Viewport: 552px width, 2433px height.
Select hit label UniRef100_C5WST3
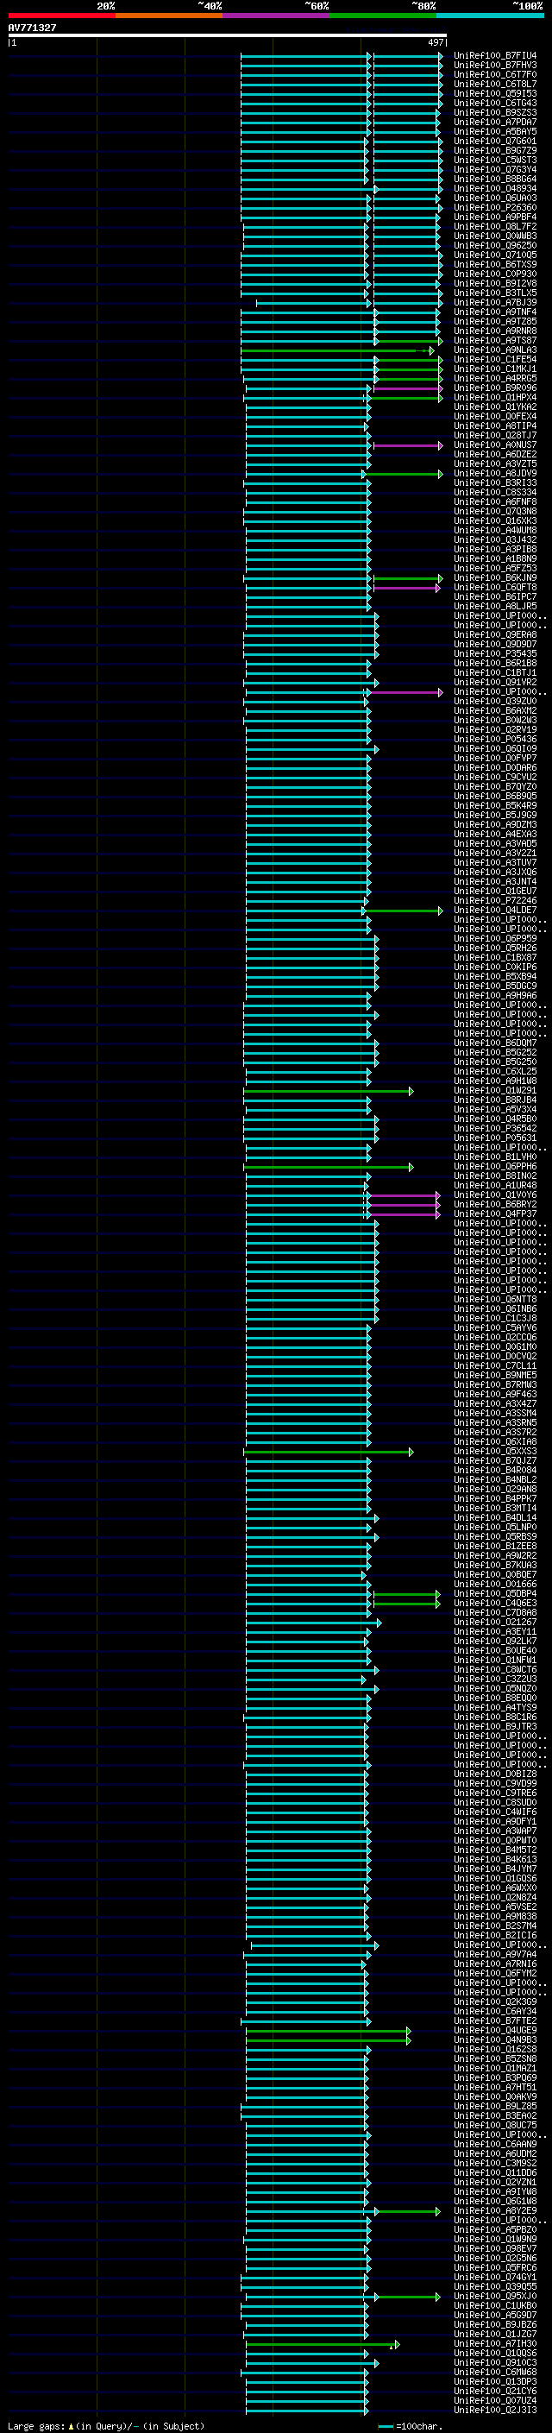coord(495,160)
